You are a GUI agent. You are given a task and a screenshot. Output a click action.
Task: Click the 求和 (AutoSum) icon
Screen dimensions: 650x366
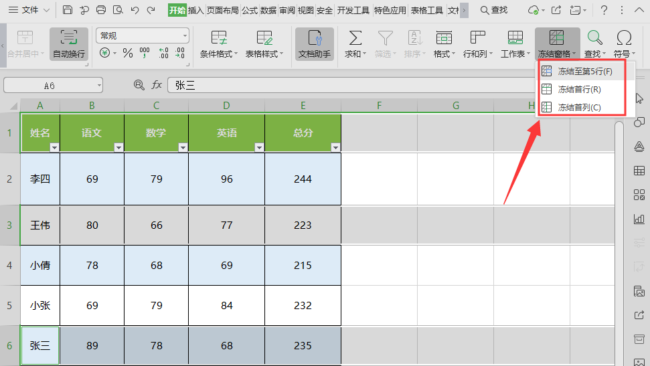[355, 38]
